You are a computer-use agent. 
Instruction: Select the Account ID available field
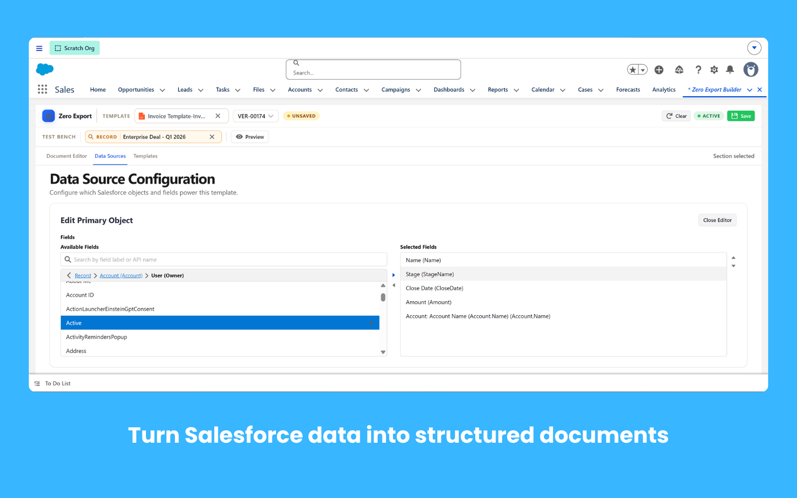point(220,295)
